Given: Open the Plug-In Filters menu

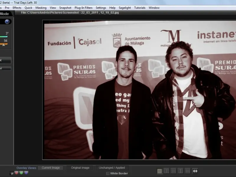Looking at the screenshot, I should point(83,8).
